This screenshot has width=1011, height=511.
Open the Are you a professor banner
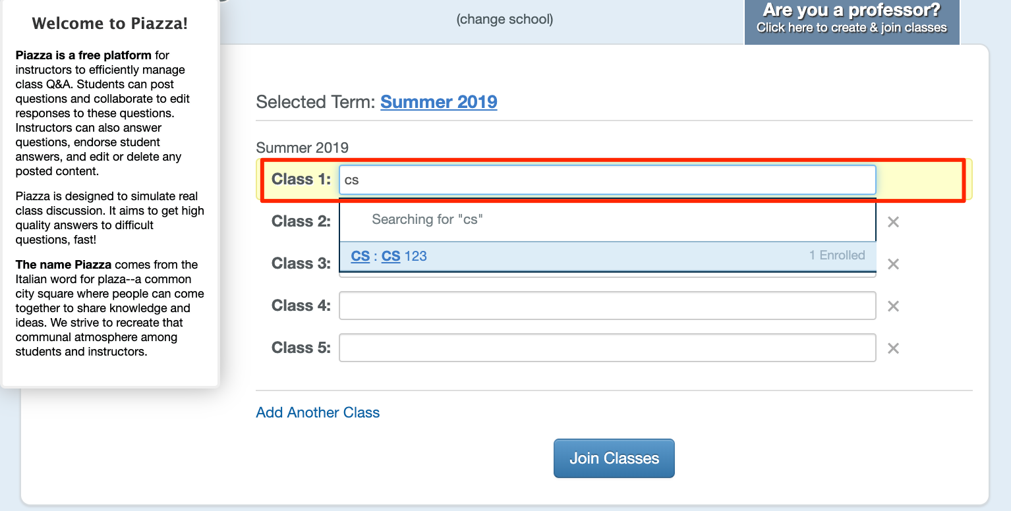coord(852,20)
